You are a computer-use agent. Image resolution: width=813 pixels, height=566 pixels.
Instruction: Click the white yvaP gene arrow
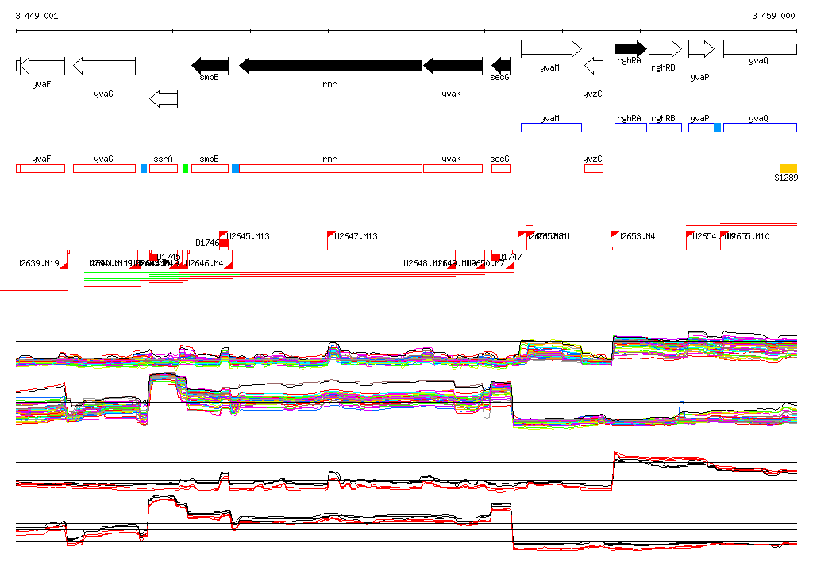pos(701,49)
